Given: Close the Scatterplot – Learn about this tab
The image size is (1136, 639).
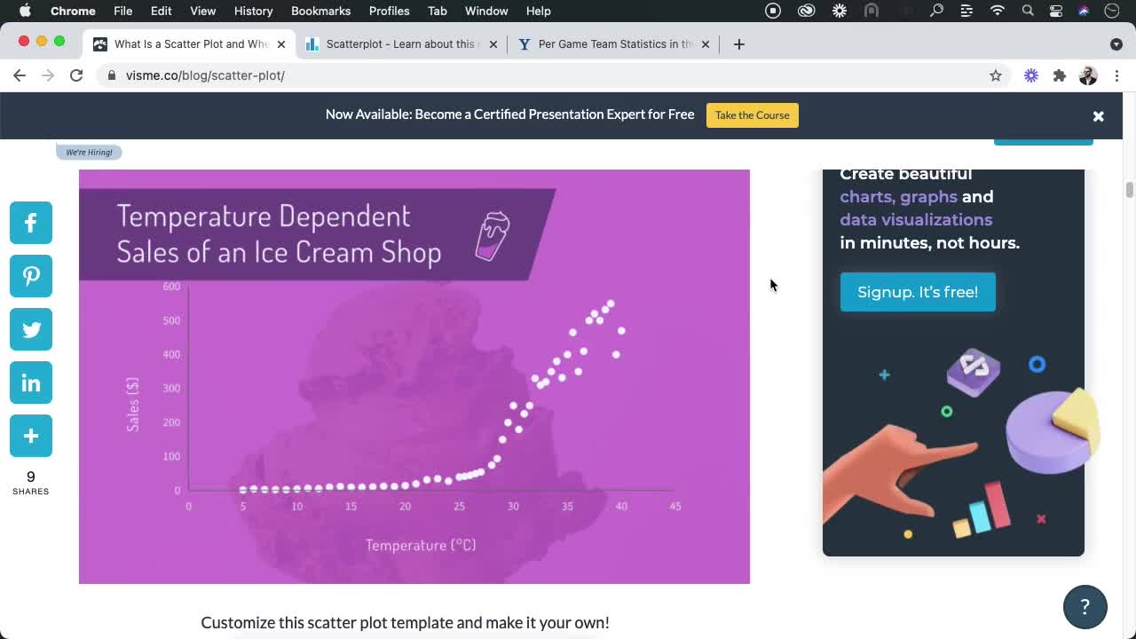Looking at the screenshot, I should pos(493,44).
